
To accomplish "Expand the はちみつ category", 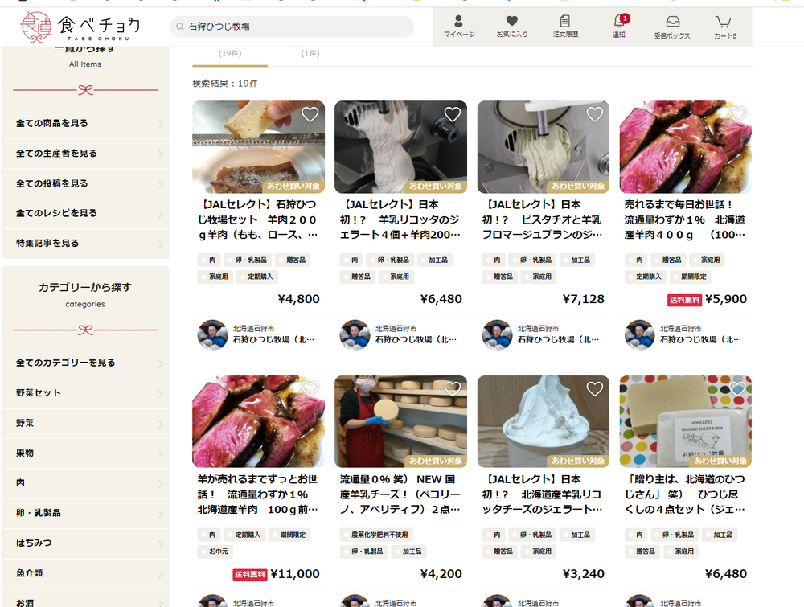I will [x=85, y=543].
